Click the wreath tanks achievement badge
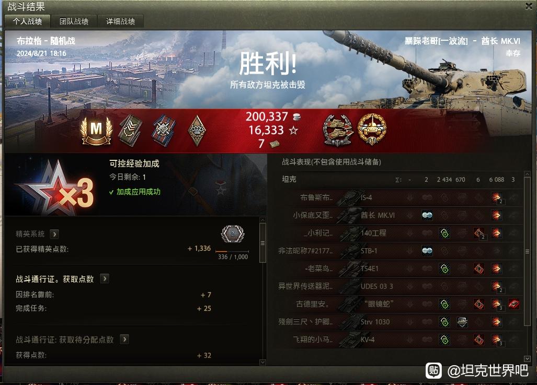The image size is (537, 385). click(338, 131)
